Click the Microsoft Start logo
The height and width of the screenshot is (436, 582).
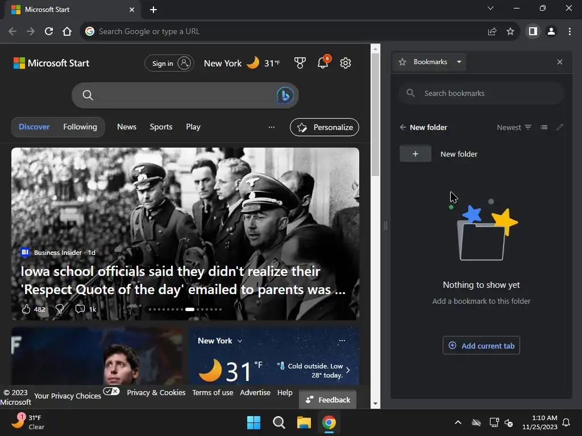51,63
